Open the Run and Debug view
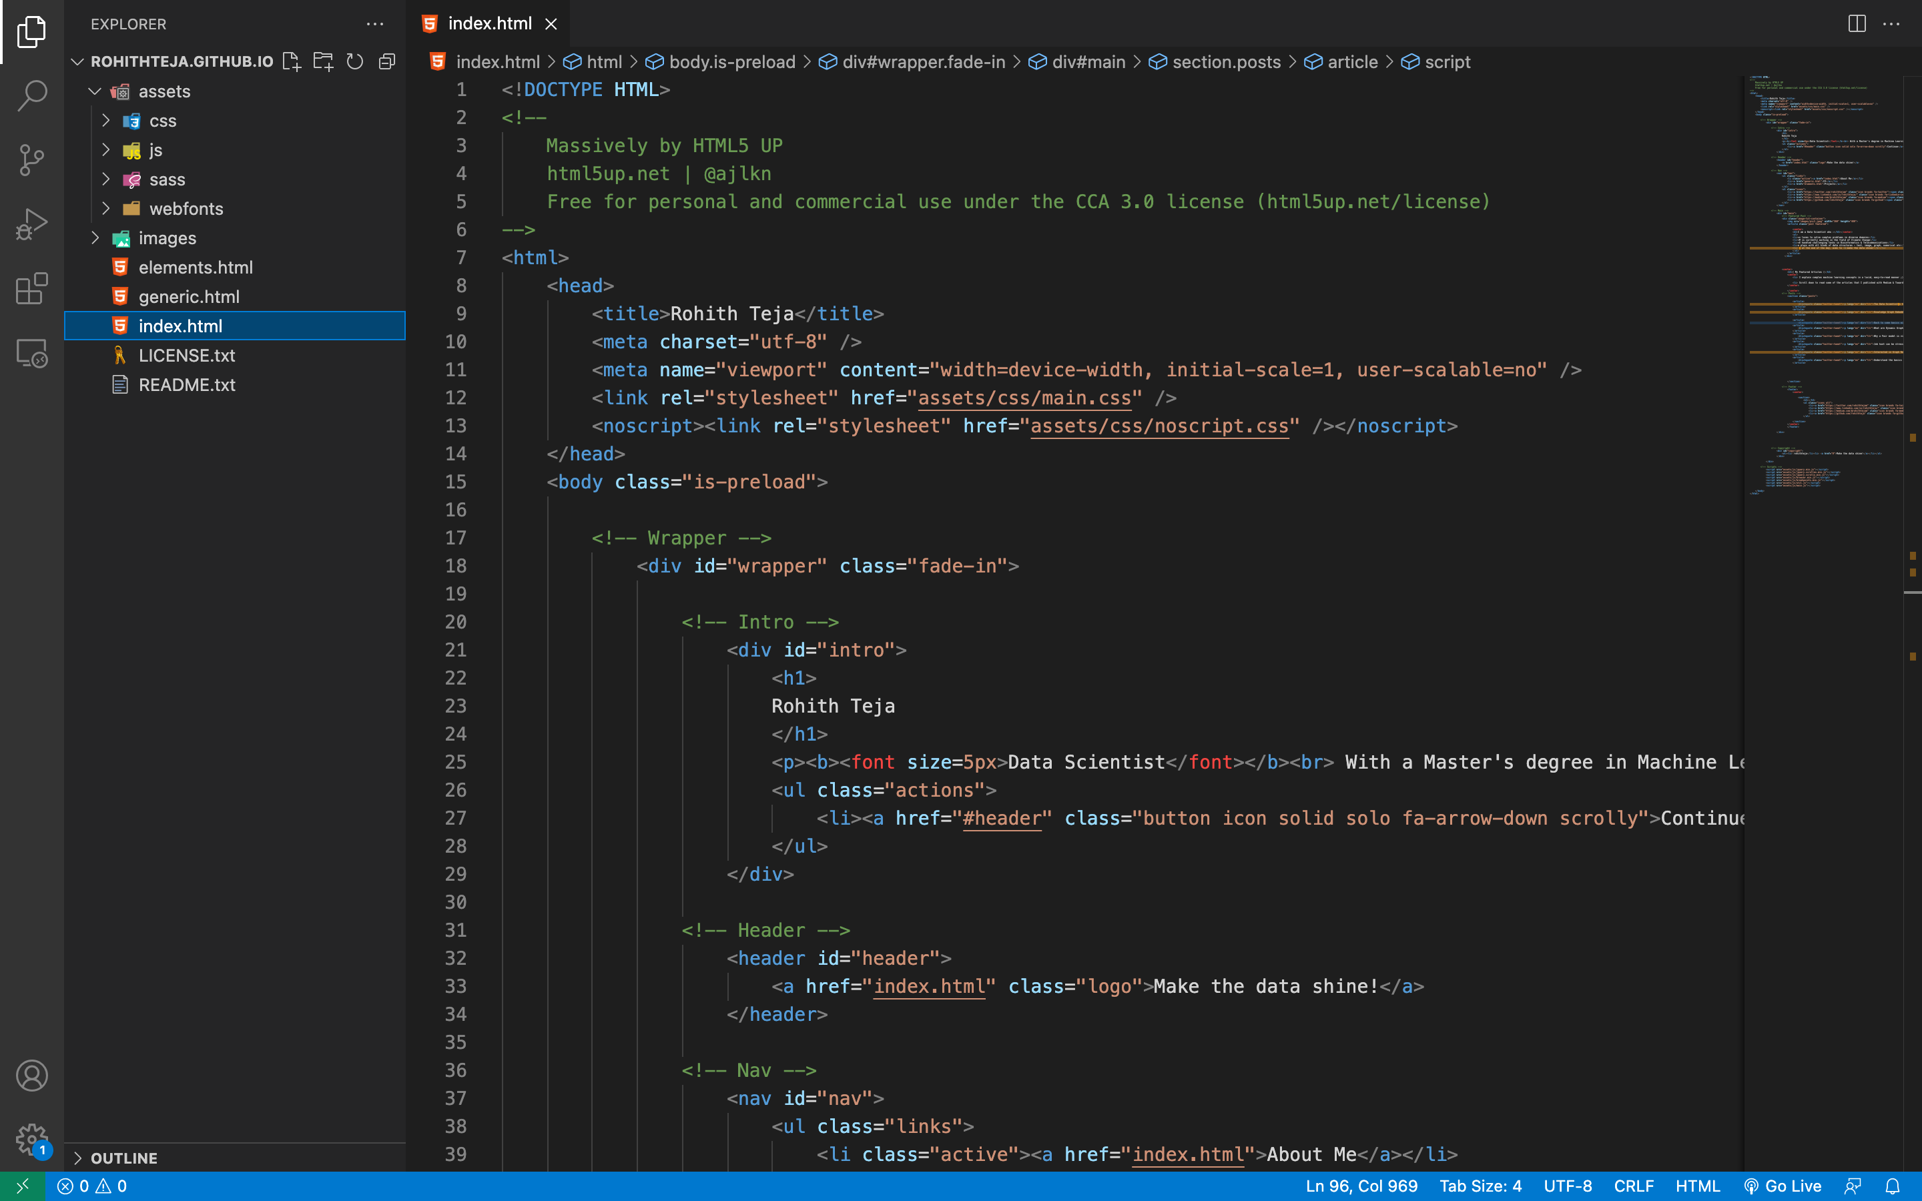 point(32,225)
